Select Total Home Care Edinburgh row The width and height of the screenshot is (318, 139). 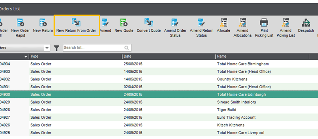(x=159, y=95)
